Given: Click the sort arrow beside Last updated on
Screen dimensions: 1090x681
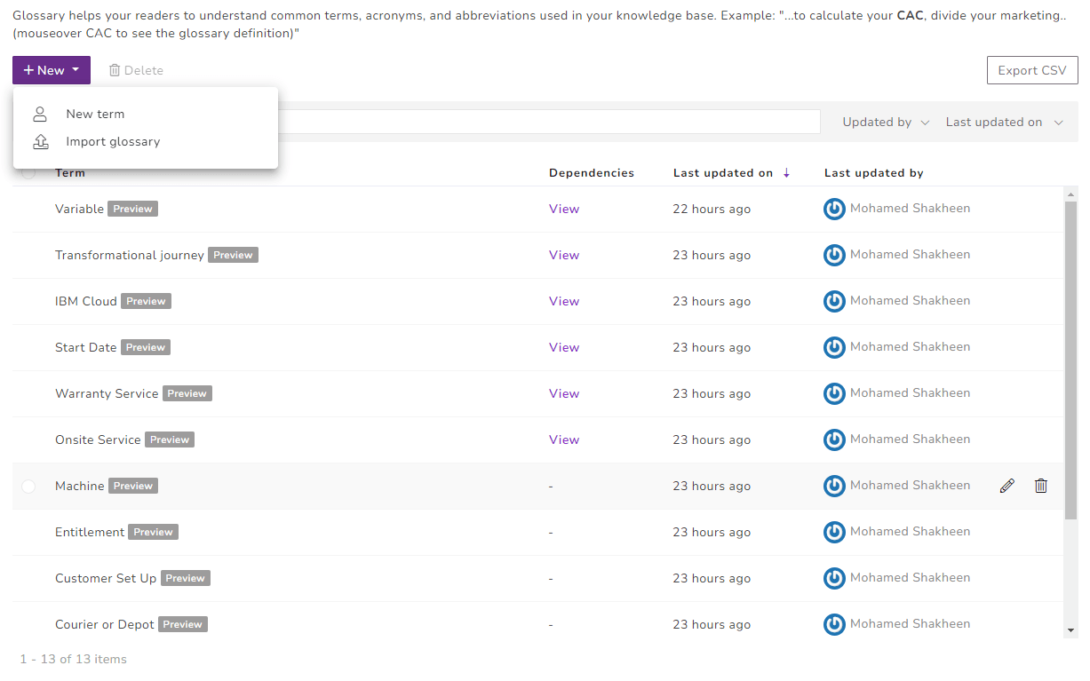Looking at the screenshot, I should point(786,173).
